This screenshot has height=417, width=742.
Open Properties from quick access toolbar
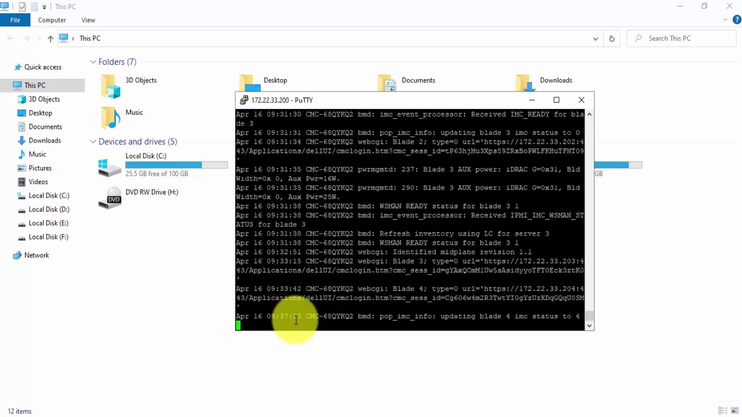[22, 6]
